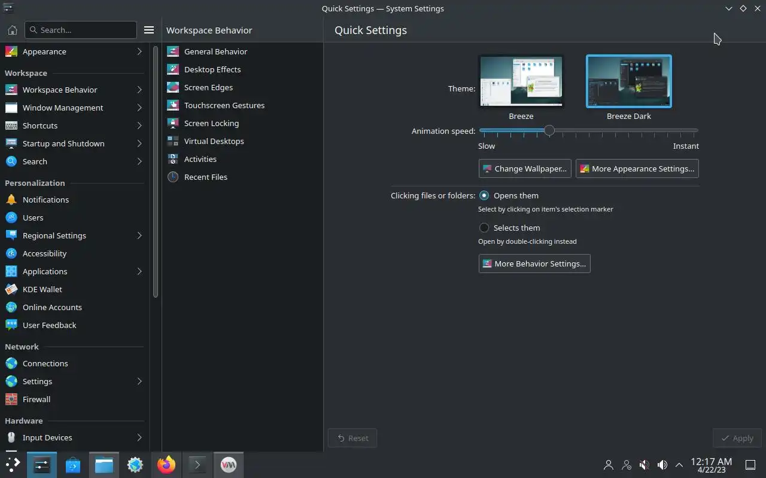The width and height of the screenshot is (766, 478).
Task: Expand the Workspace Behavior arrow
Action: coord(139,90)
